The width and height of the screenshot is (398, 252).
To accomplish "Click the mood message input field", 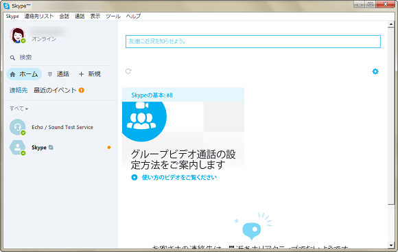I will (x=253, y=41).
